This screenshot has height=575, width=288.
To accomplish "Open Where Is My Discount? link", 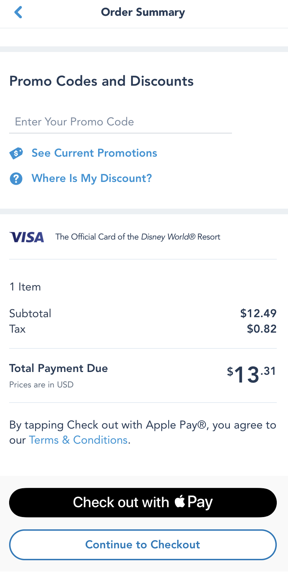I will (x=92, y=178).
